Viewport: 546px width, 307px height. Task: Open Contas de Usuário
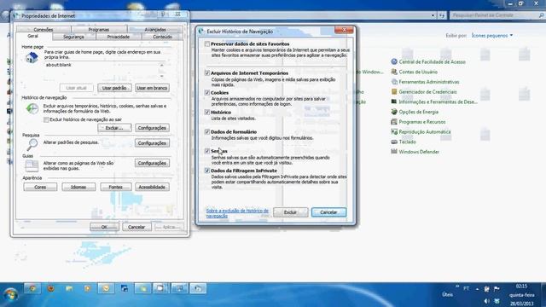pyautogui.click(x=418, y=72)
